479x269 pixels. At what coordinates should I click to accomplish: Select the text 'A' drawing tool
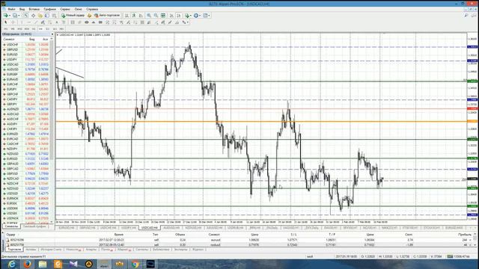57,22
